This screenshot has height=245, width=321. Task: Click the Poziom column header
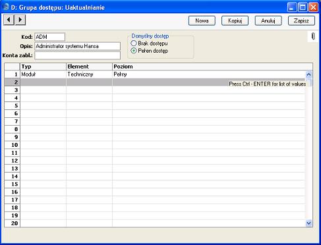212,67
